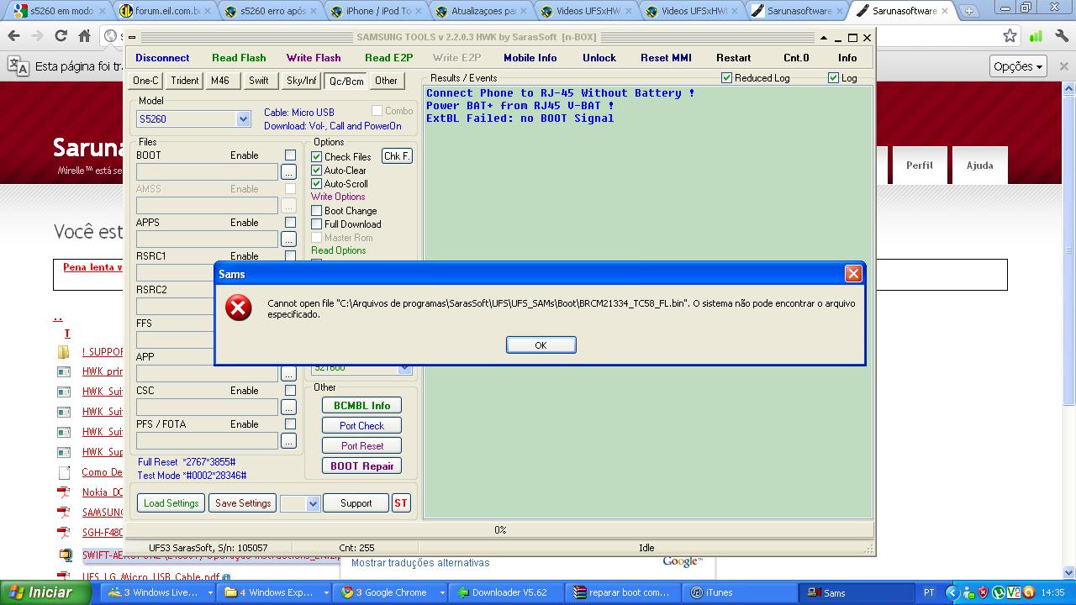Click Read E2P in the toolbar
Screen dimensions: 1076x605
(x=389, y=58)
